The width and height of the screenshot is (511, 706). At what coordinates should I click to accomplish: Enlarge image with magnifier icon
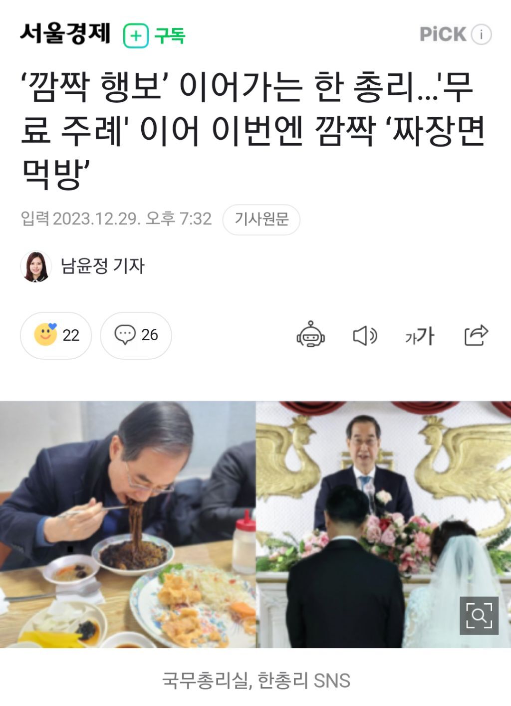(x=479, y=616)
